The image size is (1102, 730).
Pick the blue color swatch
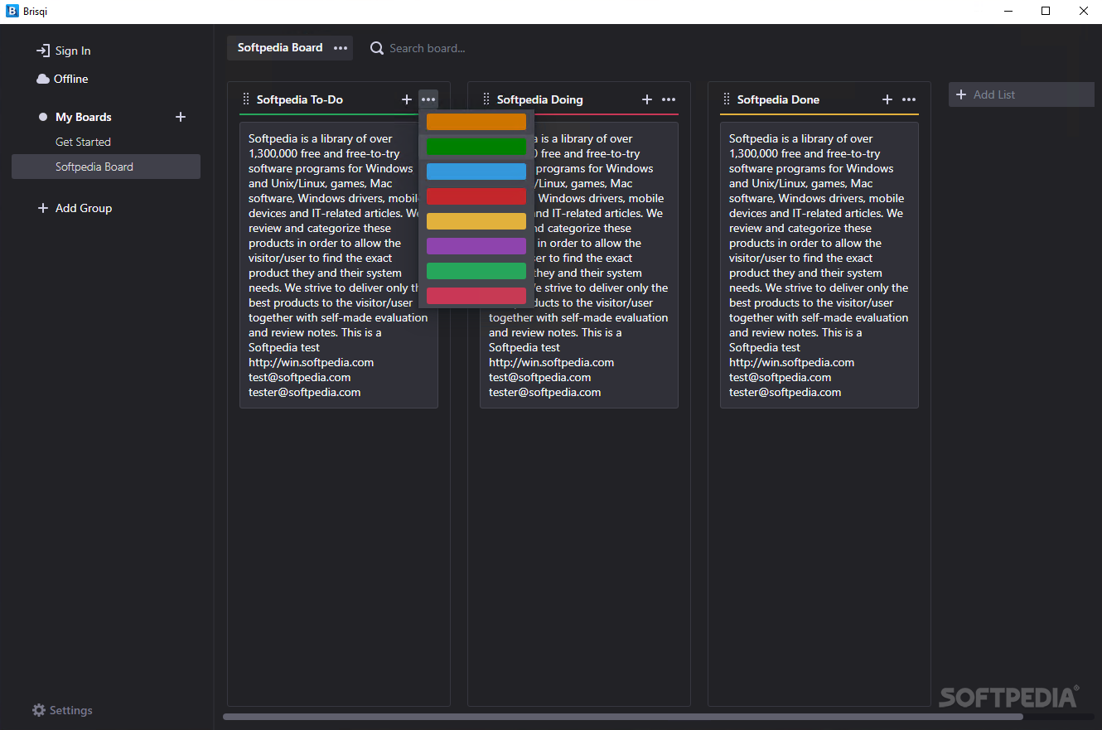click(x=476, y=172)
